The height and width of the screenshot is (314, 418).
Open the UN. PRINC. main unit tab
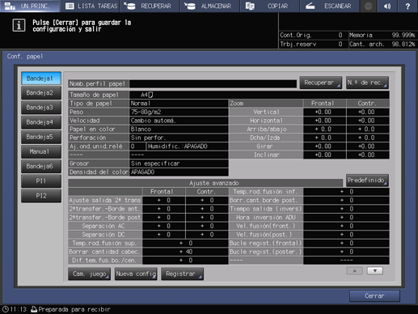[30, 6]
